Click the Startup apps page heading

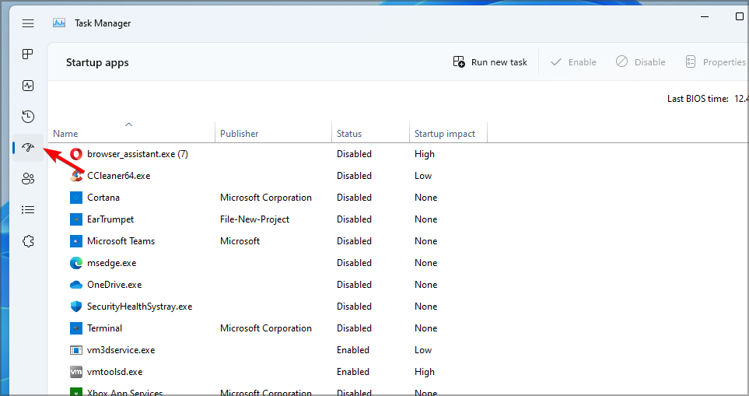coord(97,62)
